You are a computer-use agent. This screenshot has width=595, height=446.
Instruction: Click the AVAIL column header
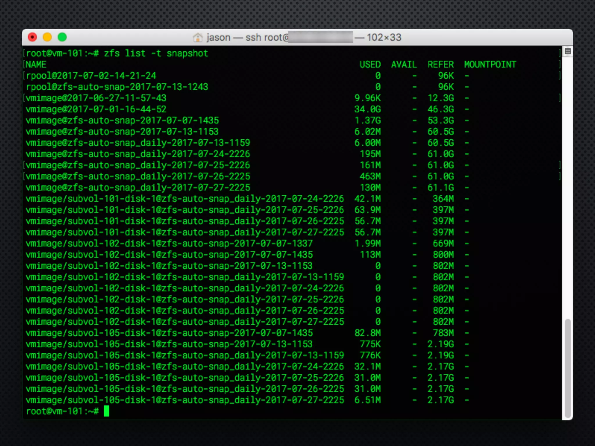(x=404, y=64)
